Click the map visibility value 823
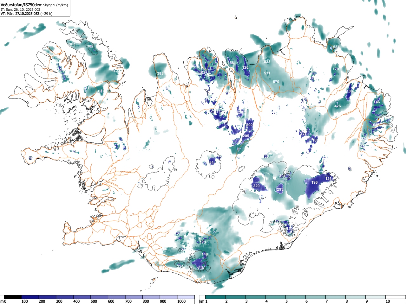Screen dimensions: 406x304 point(267,62)
